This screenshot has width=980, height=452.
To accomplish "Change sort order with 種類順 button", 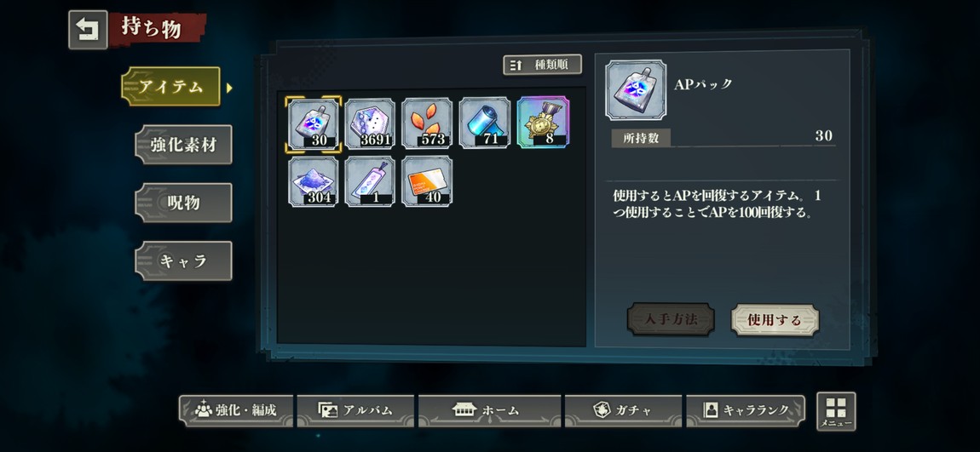I will pos(543,65).
